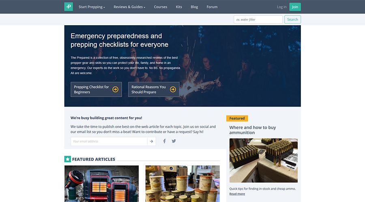Open the Blog section
Image resolution: width=365 pixels, height=202 pixels.
click(194, 7)
